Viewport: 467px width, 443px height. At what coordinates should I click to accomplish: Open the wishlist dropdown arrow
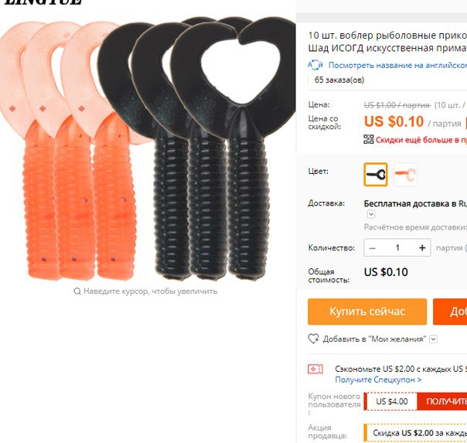(434, 339)
